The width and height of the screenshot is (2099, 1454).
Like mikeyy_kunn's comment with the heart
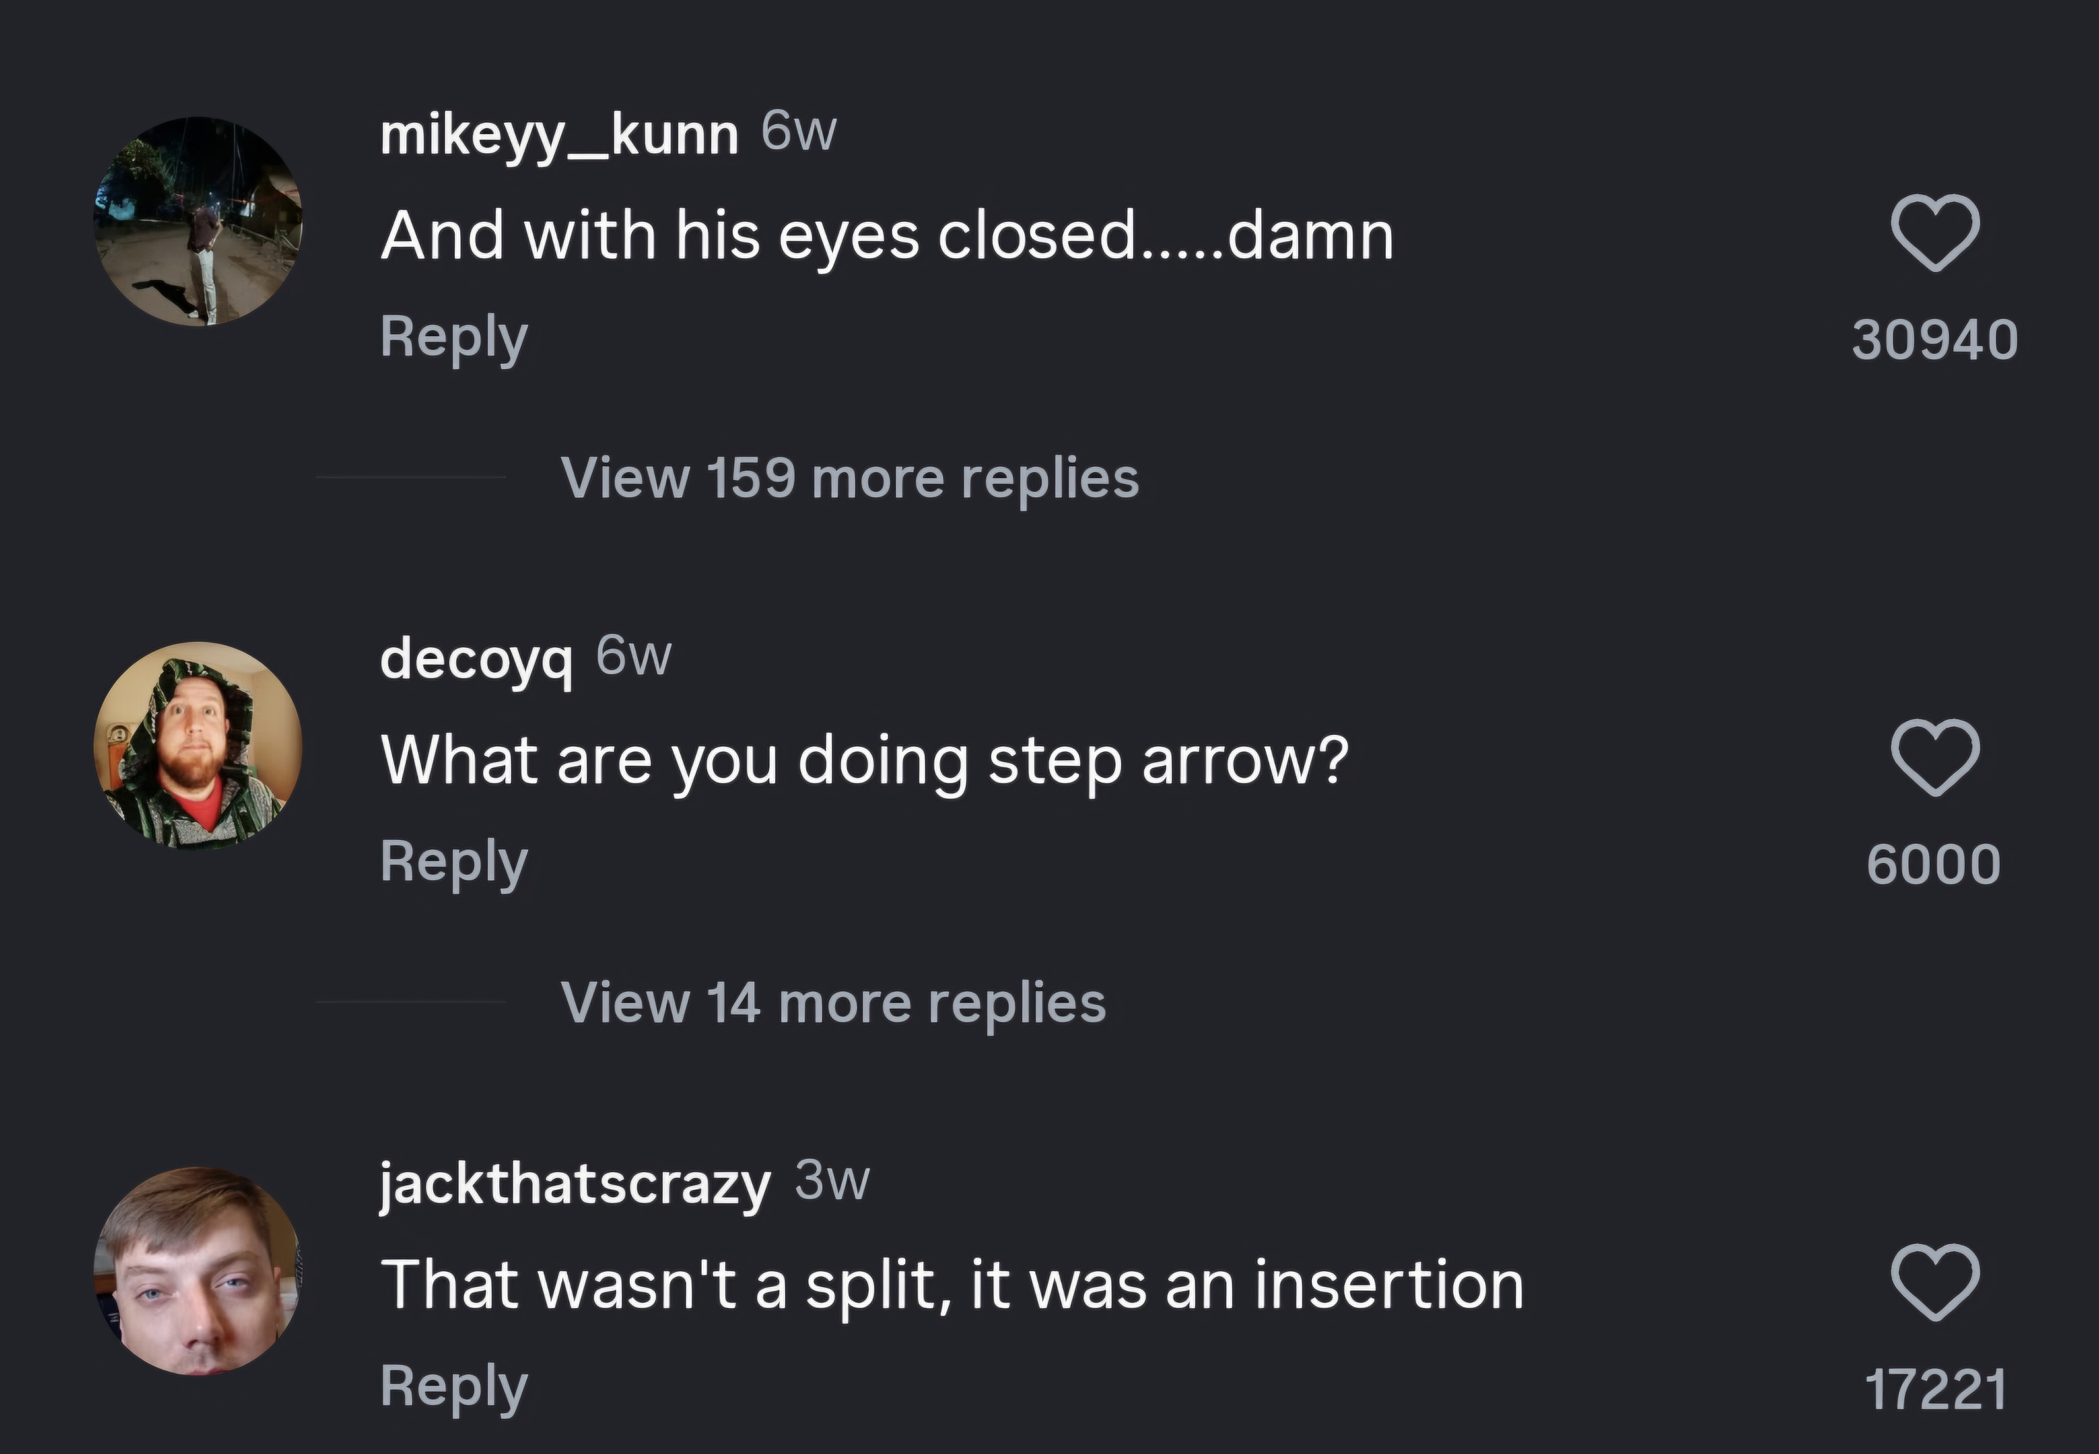click(1934, 233)
